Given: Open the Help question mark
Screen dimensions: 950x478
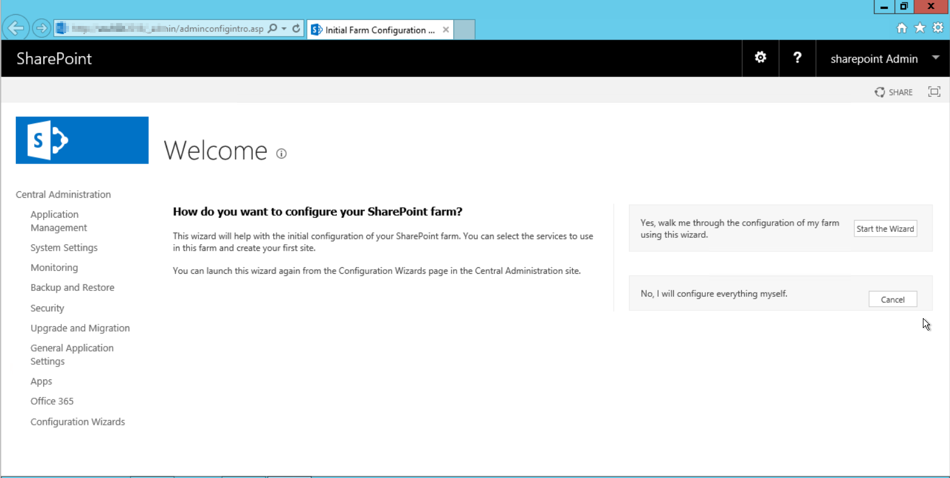Looking at the screenshot, I should 797,58.
